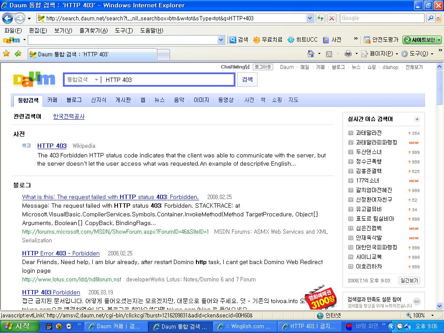Click the Home icon in command bar
The width and height of the screenshot is (444, 333).
[310, 53]
